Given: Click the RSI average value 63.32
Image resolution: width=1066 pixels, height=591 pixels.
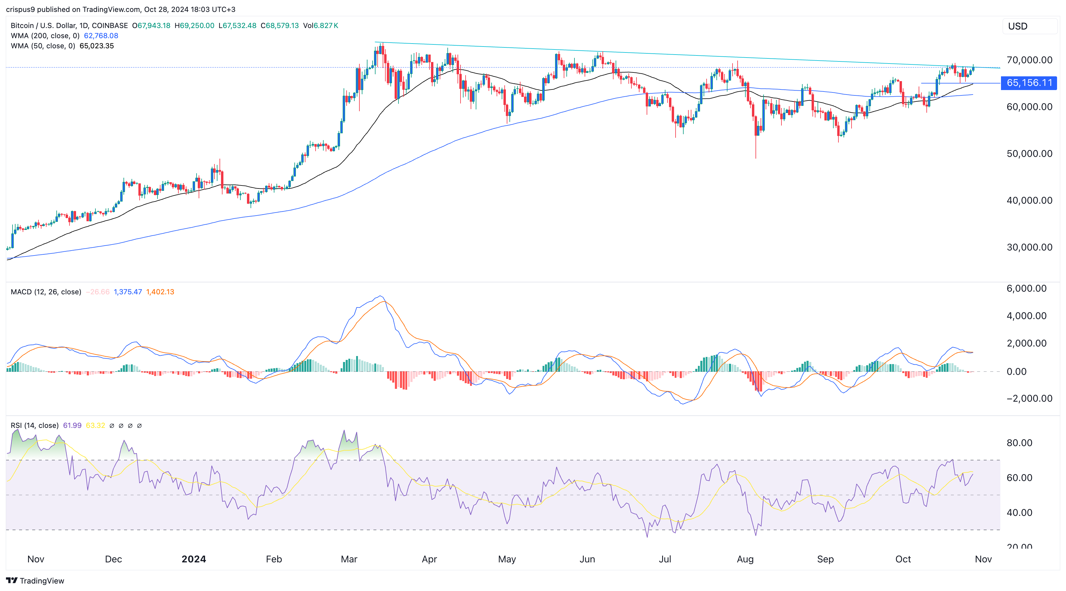Looking at the screenshot, I should point(95,426).
